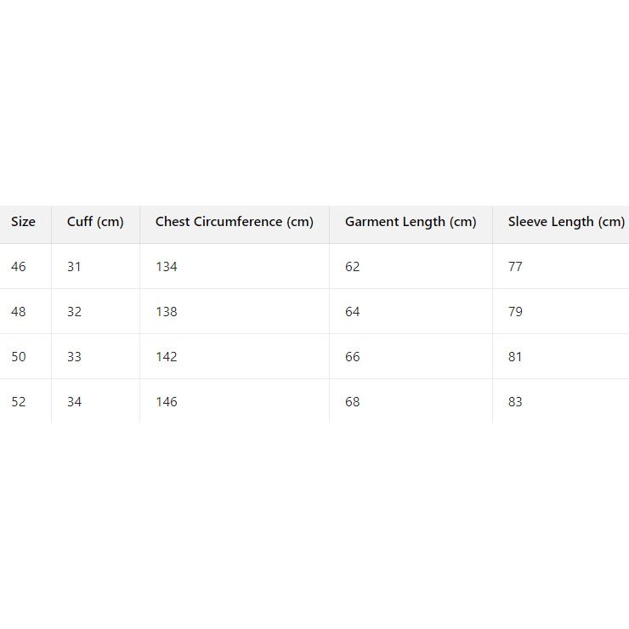Click chest circumference value 134
The height and width of the screenshot is (629, 629).
(167, 267)
